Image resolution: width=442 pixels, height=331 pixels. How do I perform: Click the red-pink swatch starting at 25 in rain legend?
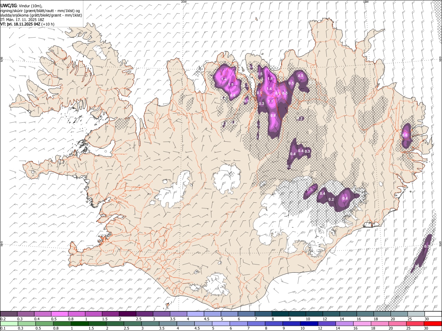point(415,323)
